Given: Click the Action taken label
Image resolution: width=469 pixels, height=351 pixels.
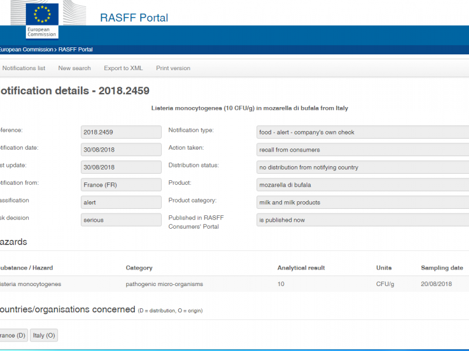Looking at the screenshot, I should point(186,148).
